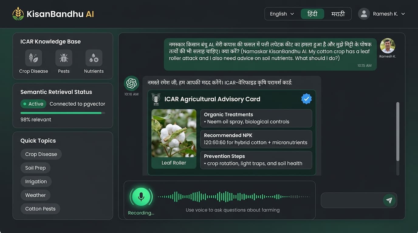
Task: Open the Crop Disease knowledge base icon
Action: click(33, 58)
